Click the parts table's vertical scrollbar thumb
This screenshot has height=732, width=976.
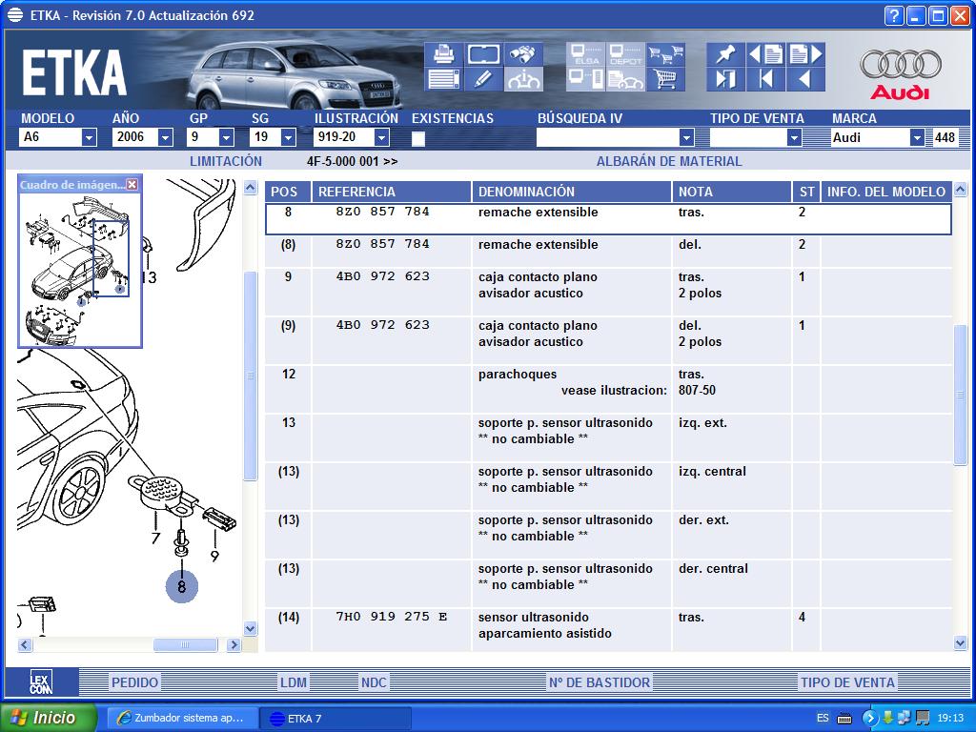pos(960,394)
